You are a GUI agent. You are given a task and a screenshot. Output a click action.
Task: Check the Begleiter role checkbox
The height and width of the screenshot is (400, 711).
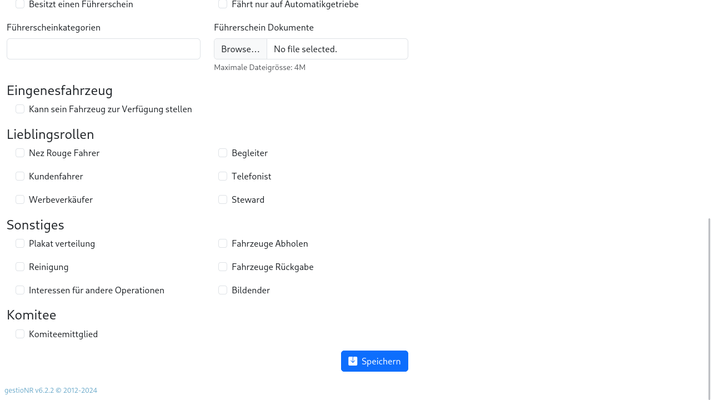point(223,153)
